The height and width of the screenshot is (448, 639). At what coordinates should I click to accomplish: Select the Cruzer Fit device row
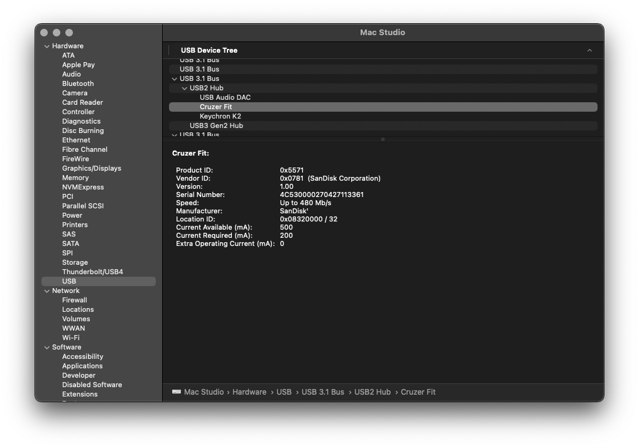point(383,107)
